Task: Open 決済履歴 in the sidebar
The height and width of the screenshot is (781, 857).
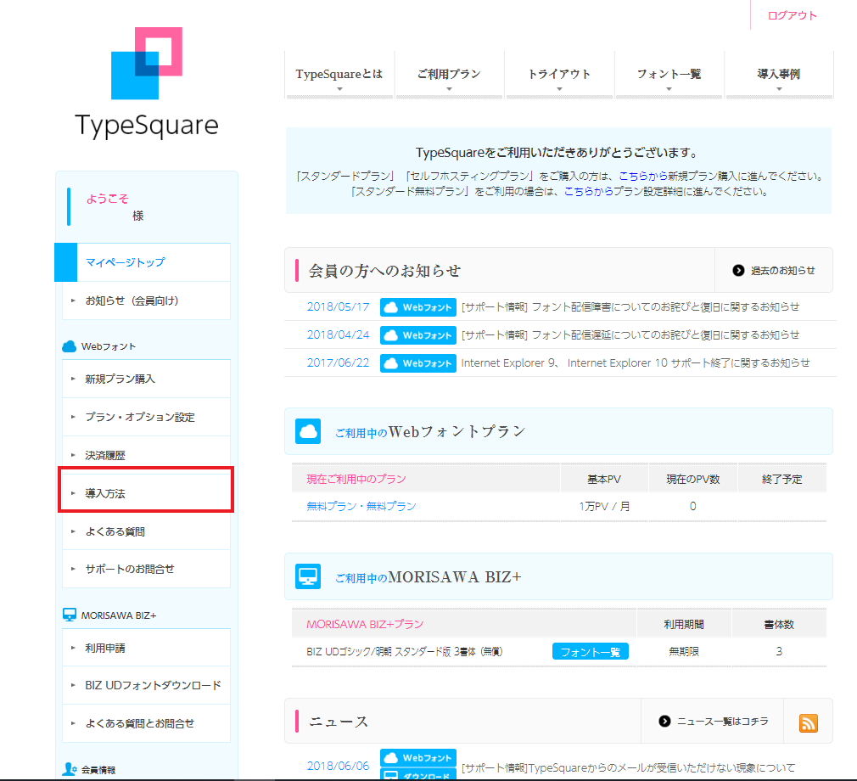Action: click(x=147, y=456)
